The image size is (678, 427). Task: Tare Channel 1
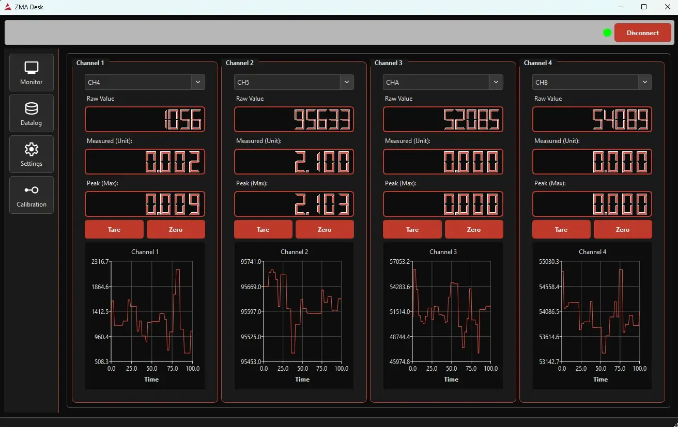[114, 229]
